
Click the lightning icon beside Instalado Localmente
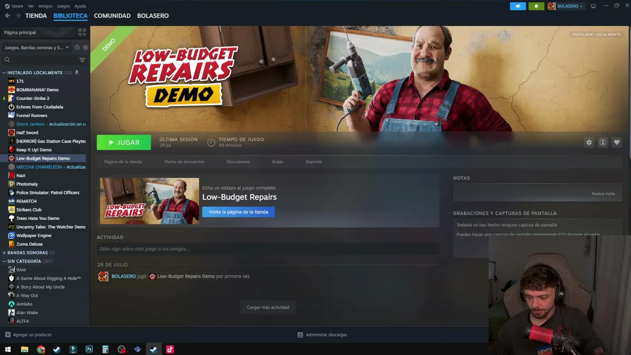(76, 72)
